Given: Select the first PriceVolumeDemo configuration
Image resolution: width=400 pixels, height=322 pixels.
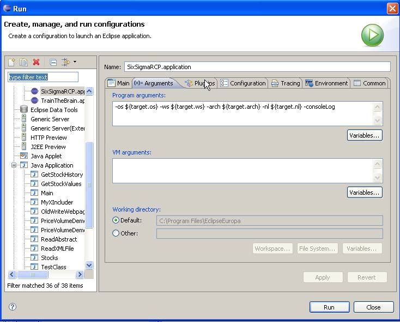Looking at the screenshot, I should pos(63,221).
